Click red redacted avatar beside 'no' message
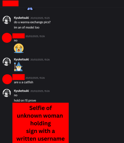 coord(7,38)
